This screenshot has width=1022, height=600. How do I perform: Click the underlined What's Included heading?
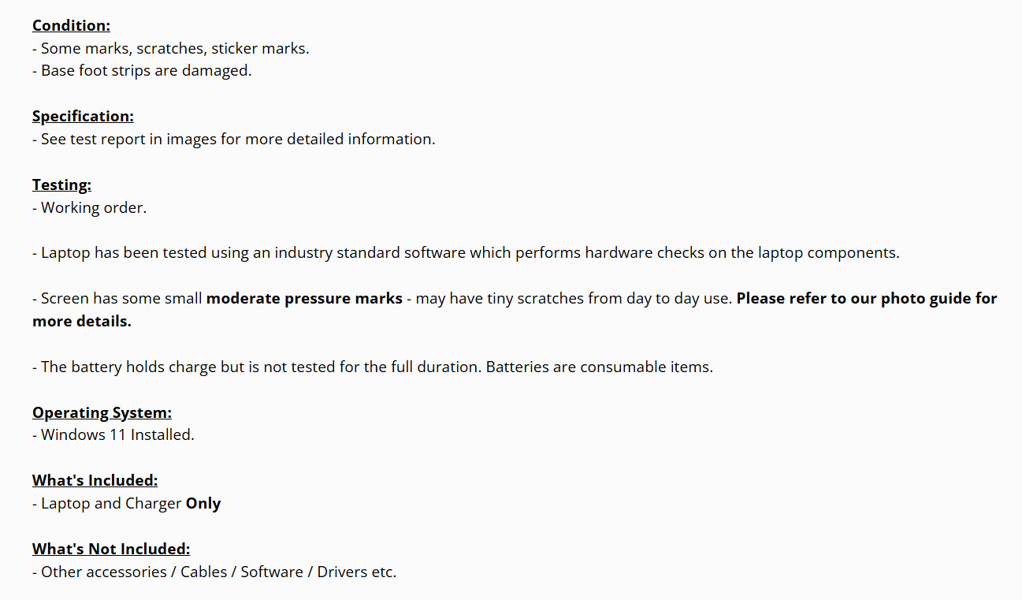95,480
